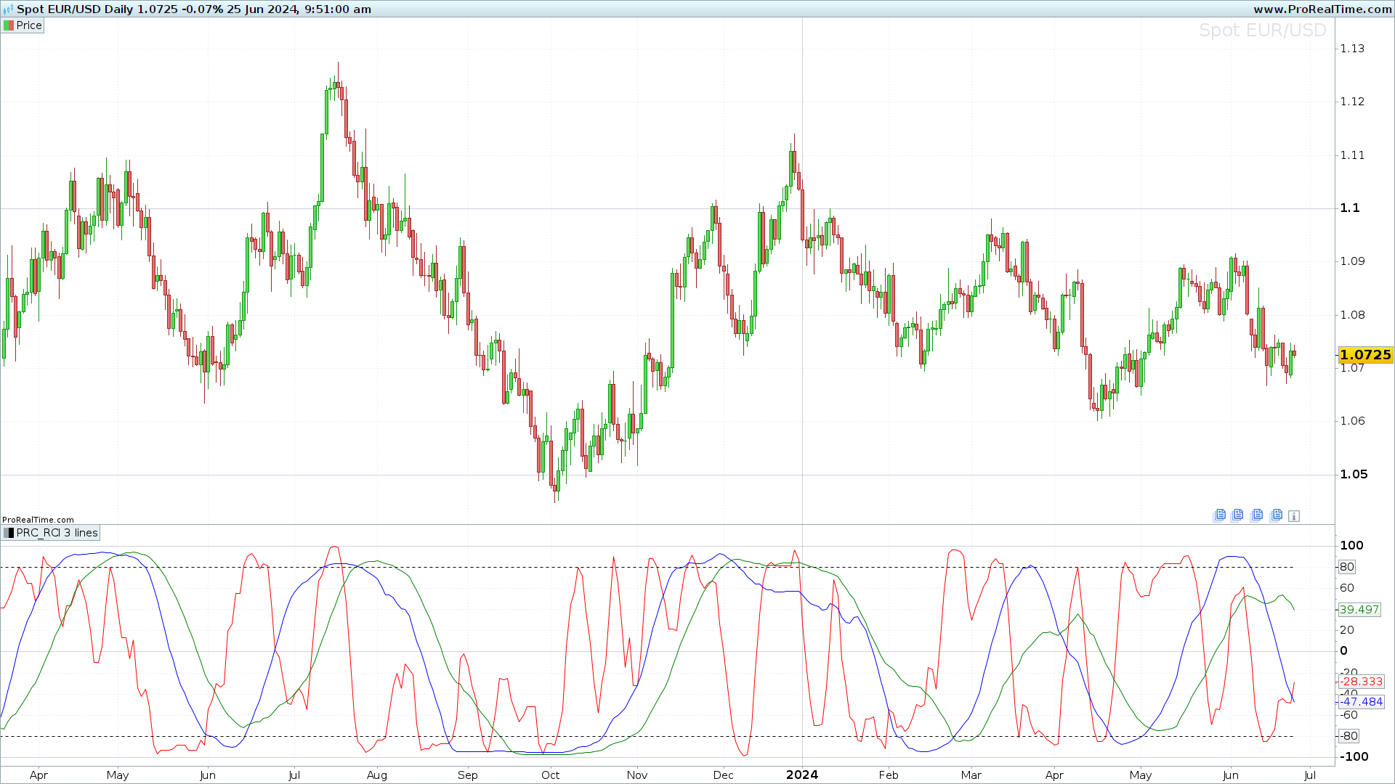Open the gray info icon
Image resolution: width=1395 pixels, height=784 pixels.
tap(1294, 516)
